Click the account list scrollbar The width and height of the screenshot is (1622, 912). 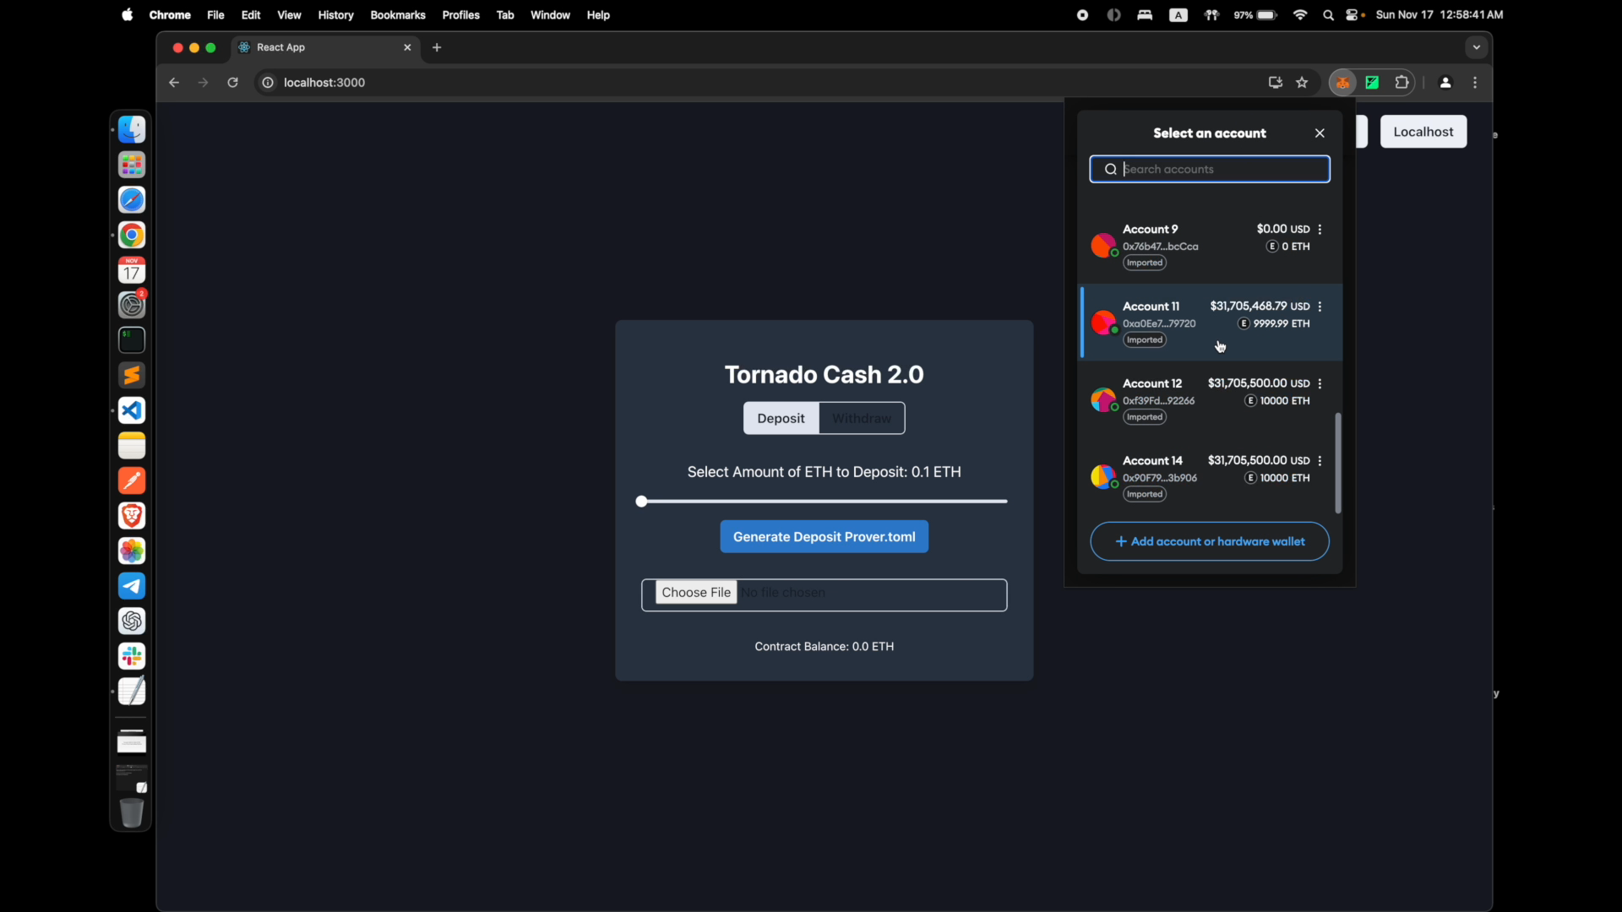[1337, 463]
